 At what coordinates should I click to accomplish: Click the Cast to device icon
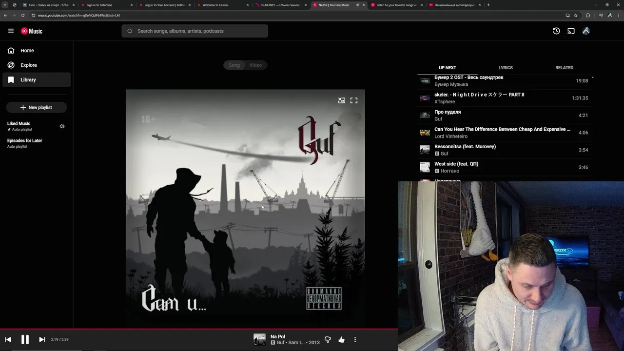(571, 31)
